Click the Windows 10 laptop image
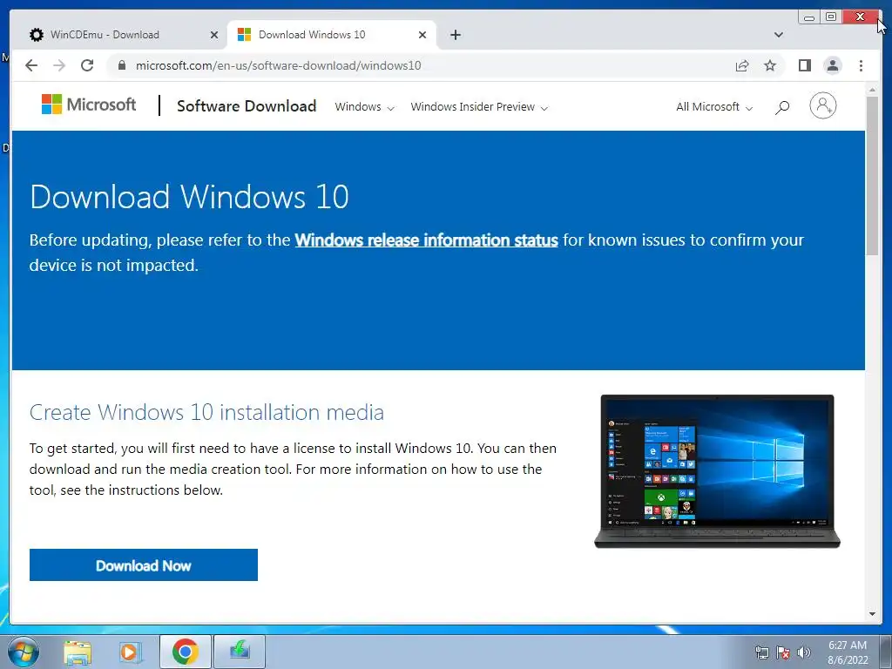892x669 pixels. [x=717, y=471]
